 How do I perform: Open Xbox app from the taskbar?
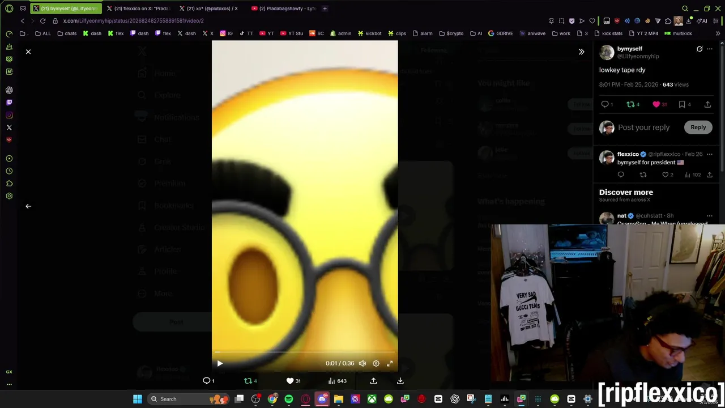(372, 399)
